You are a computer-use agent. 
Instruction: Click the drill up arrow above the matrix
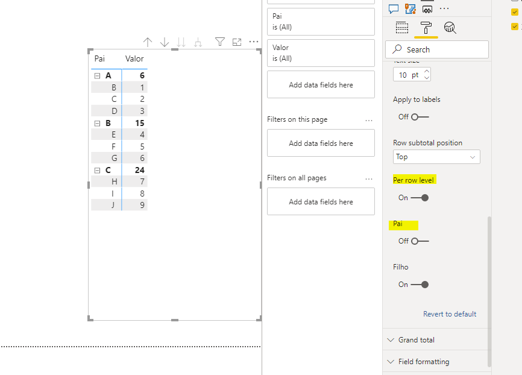click(148, 42)
